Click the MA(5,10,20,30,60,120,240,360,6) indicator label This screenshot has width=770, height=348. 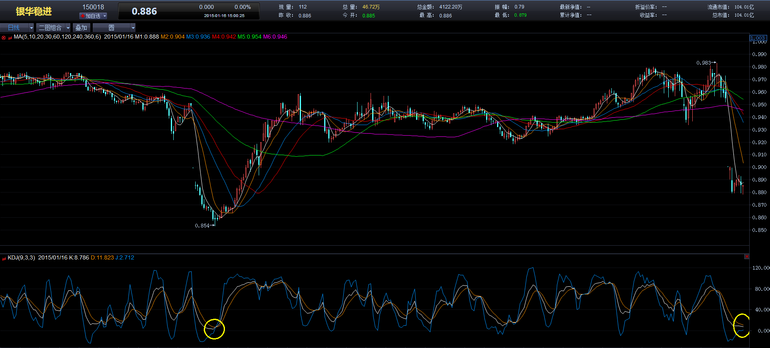tap(57, 37)
